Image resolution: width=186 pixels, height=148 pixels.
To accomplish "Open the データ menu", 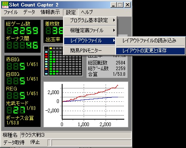I will point(29,12).
